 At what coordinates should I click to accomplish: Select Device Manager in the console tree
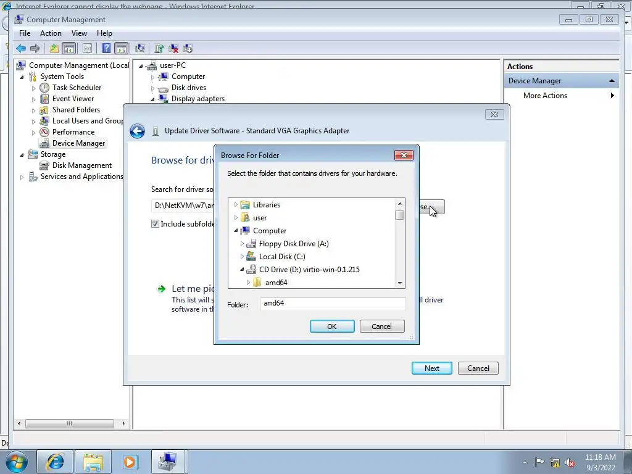(x=78, y=143)
